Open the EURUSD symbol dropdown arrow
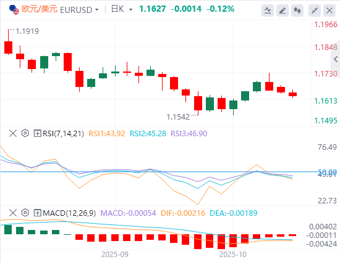The height and width of the screenshot is (262, 340). [x=97, y=10]
